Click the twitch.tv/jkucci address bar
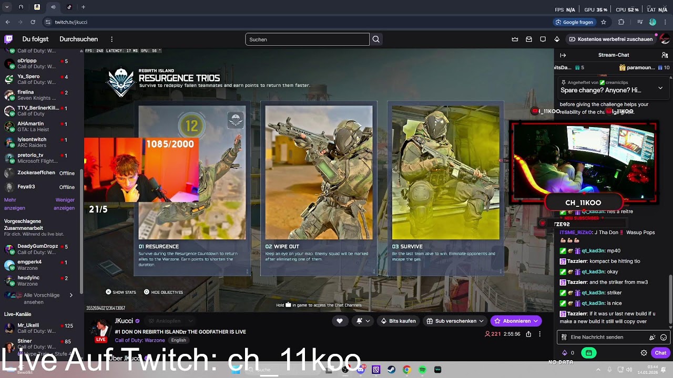The width and height of the screenshot is (673, 378). coord(294,22)
